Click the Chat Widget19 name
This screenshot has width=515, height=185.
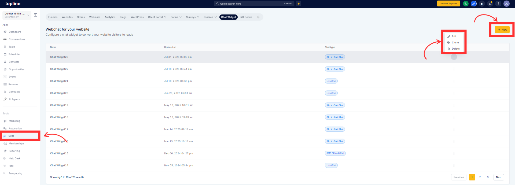[59, 105]
